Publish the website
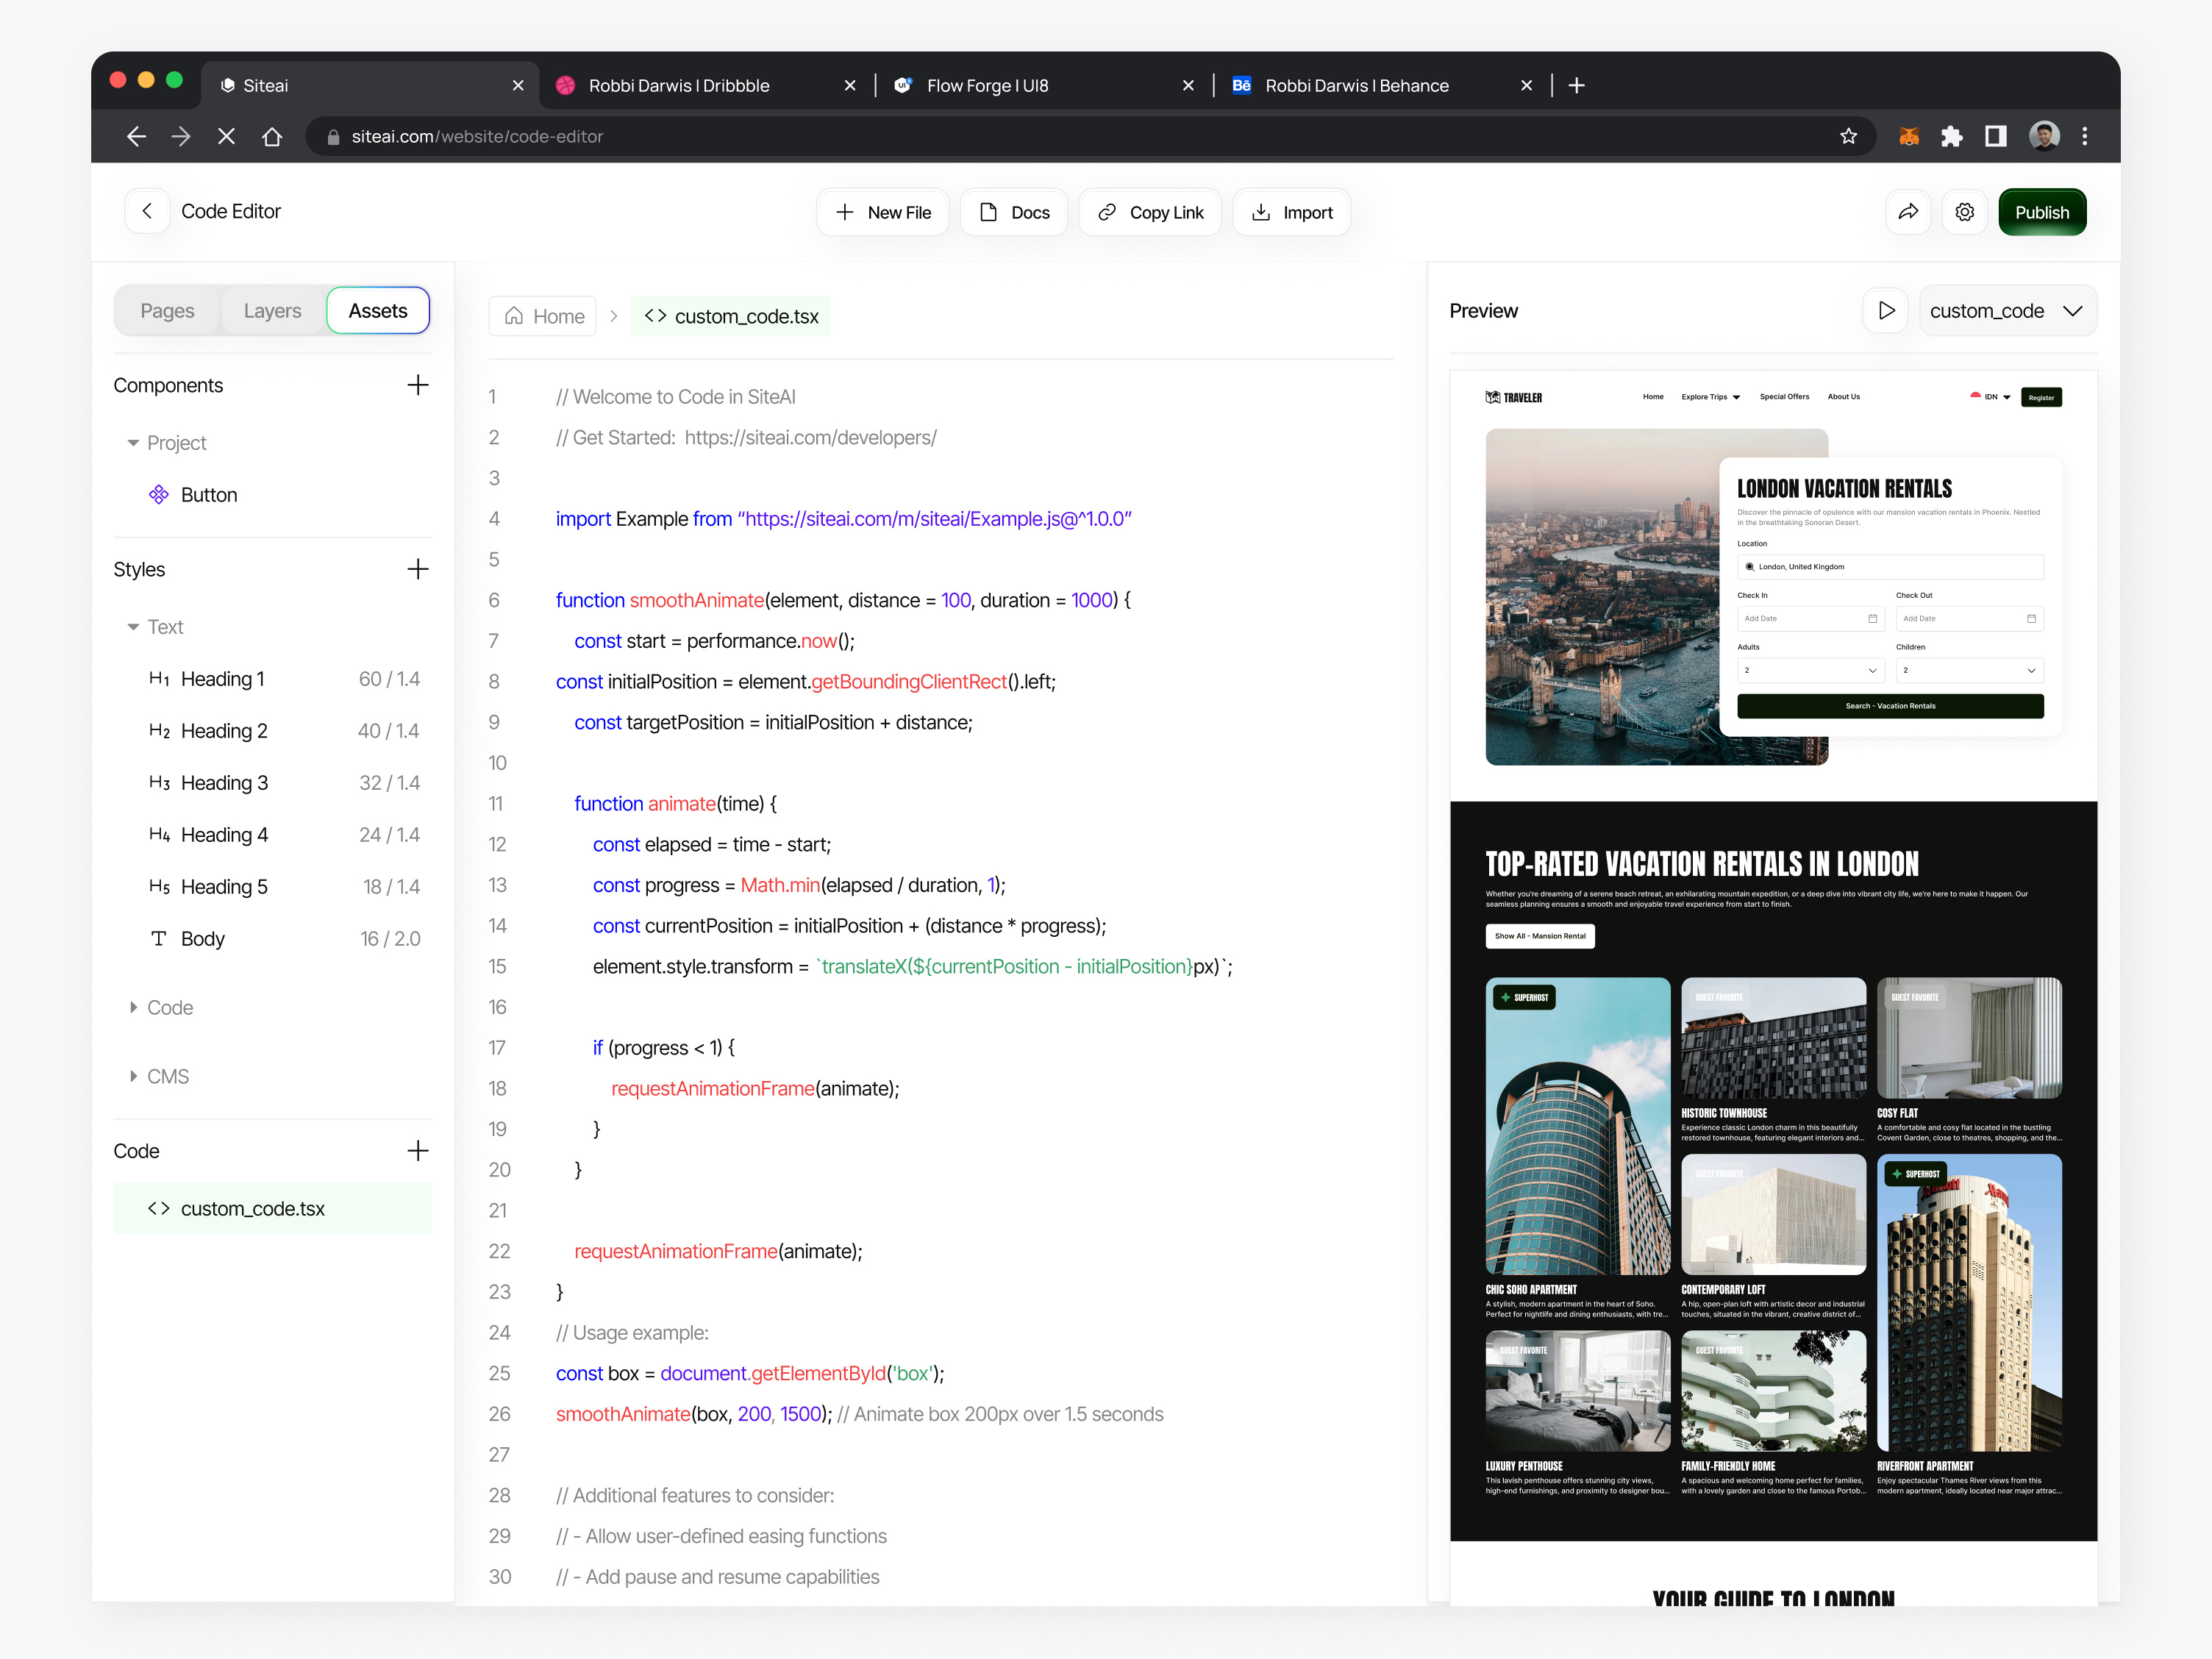The width and height of the screenshot is (2212, 1659). pos(2042,211)
